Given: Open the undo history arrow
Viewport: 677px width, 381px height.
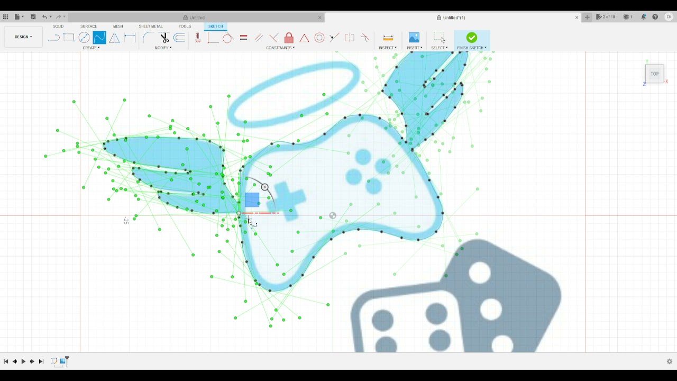Looking at the screenshot, I should (51, 17).
